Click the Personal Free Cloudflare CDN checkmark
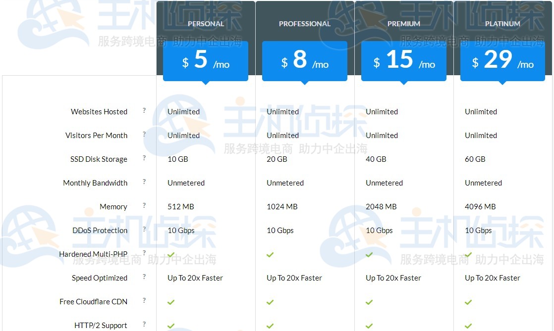 [x=171, y=302]
